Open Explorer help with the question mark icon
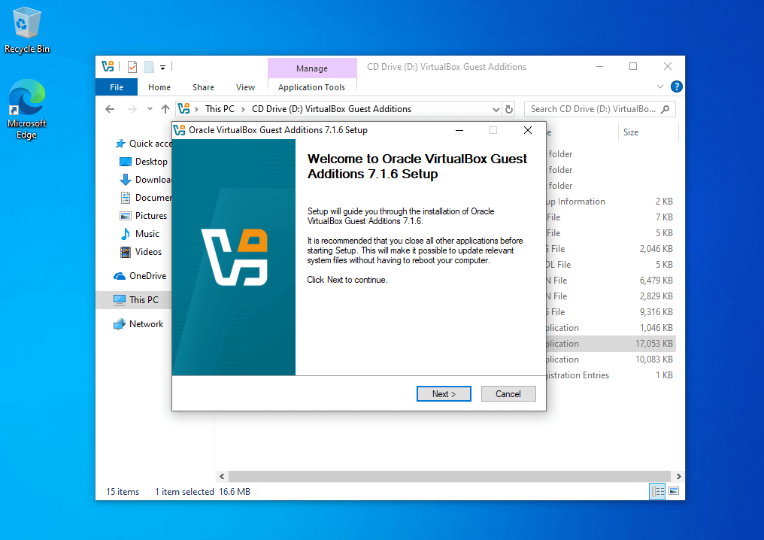This screenshot has width=764, height=540. pyautogui.click(x=676, y=86)
